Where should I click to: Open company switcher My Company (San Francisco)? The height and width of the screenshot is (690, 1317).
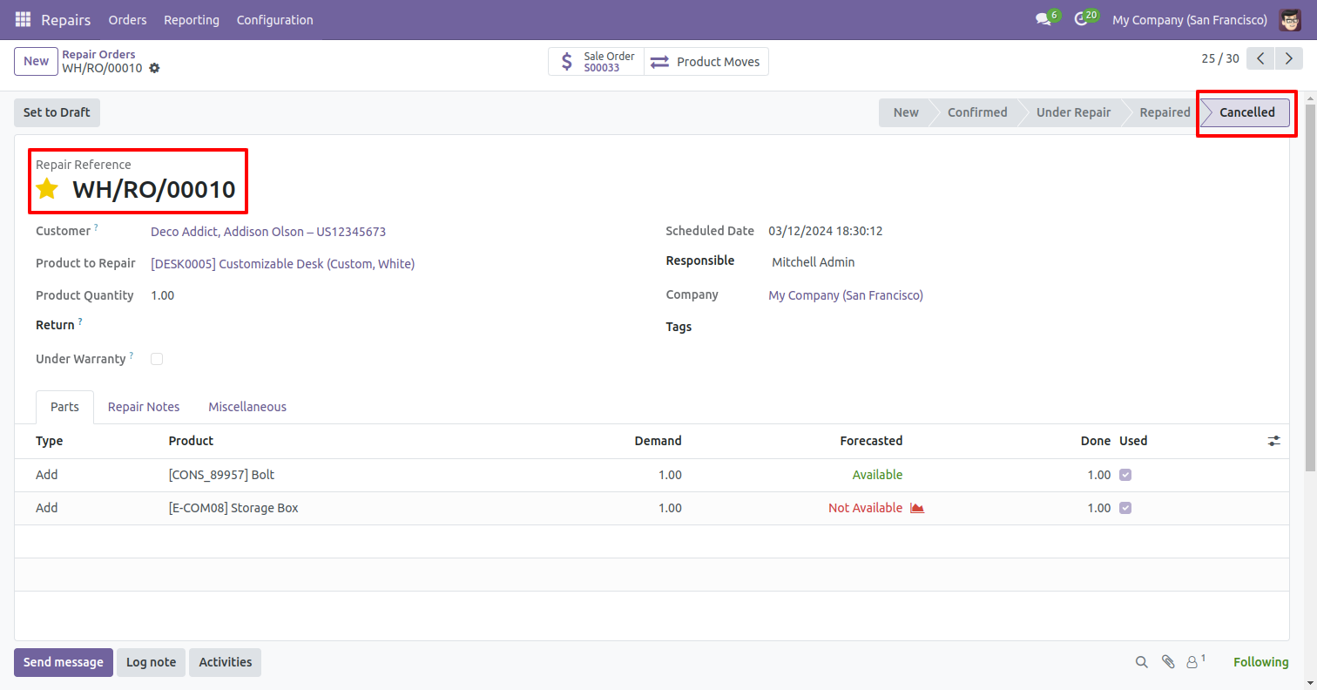click(x=1189, y=19)
